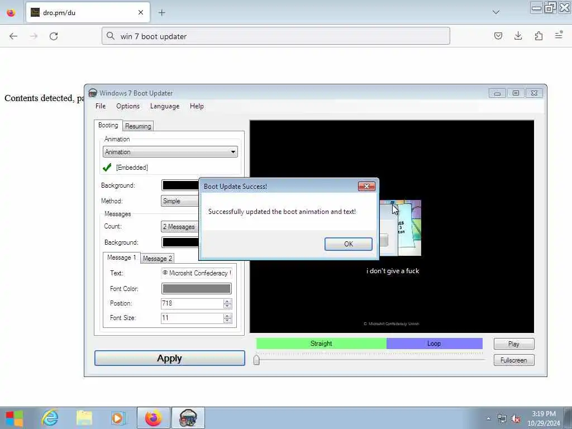The height and width of the screenshot is (429, 572).
Task: Click the green Straight timeline segment
Action: point(321,344)
